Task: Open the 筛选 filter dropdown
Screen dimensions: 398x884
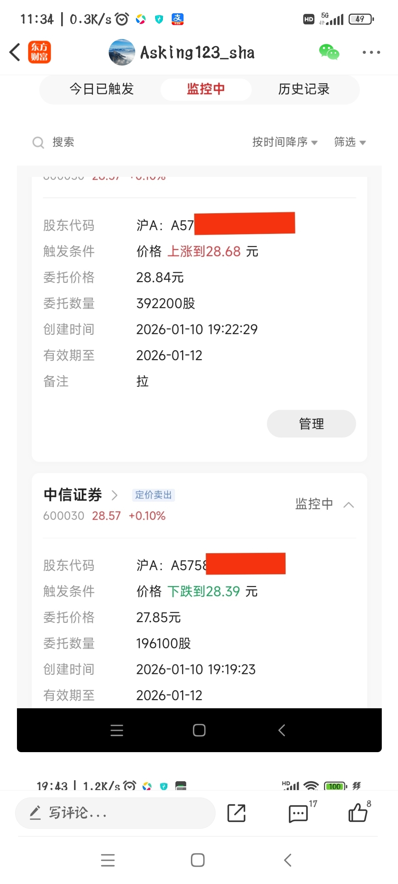Action: point(349,142)
